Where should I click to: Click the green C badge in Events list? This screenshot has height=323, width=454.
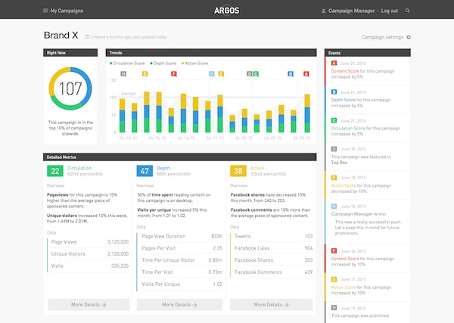[334, 120]
